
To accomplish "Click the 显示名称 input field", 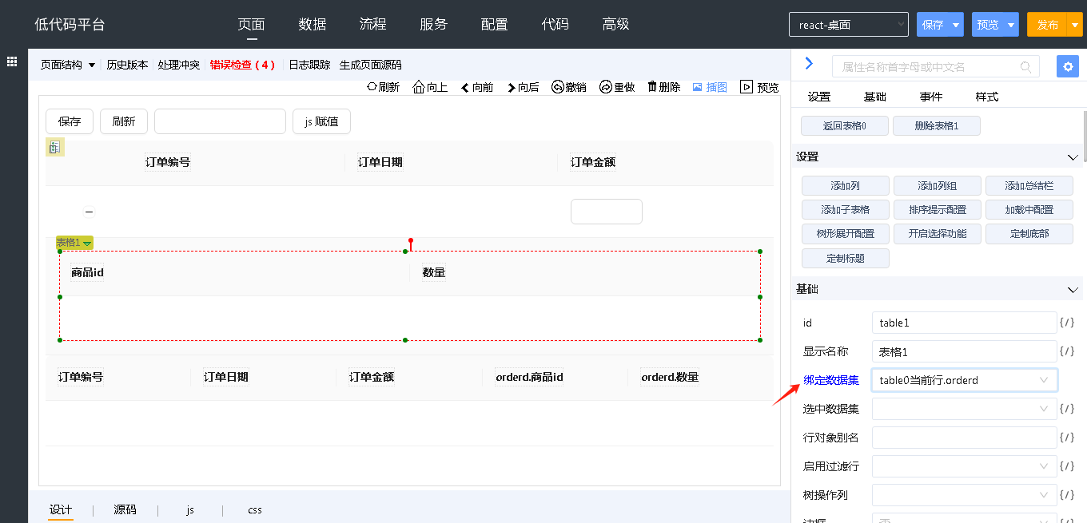I will 965,351.
